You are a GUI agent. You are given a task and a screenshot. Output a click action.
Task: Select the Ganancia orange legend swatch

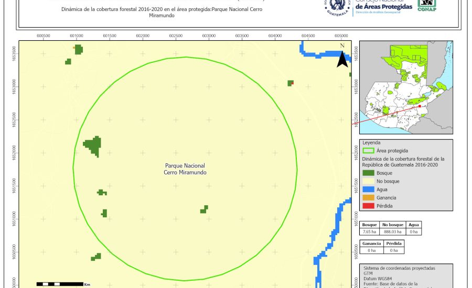[369, 197]
